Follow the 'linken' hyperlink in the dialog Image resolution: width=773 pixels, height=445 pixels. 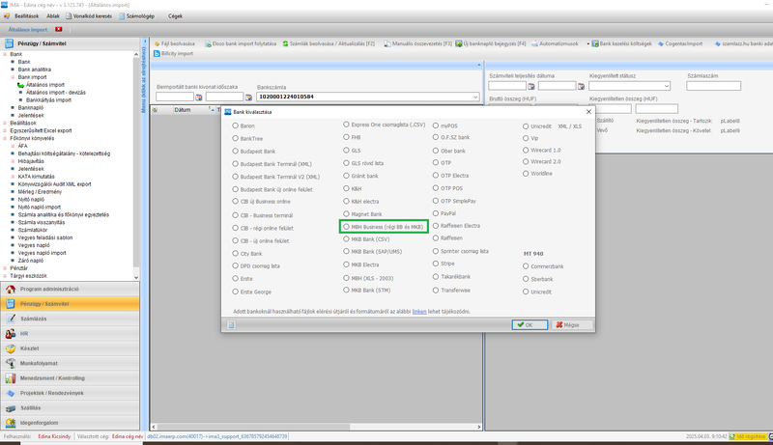[x=419, y=312]
